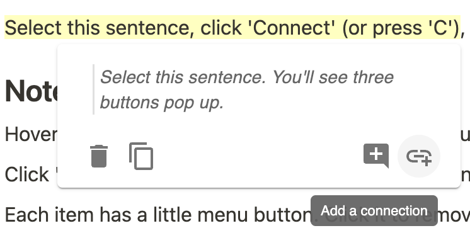Add a comment via speech bubble icon
470x233 pixels.
pyautogui.click(x=376, y=156)
